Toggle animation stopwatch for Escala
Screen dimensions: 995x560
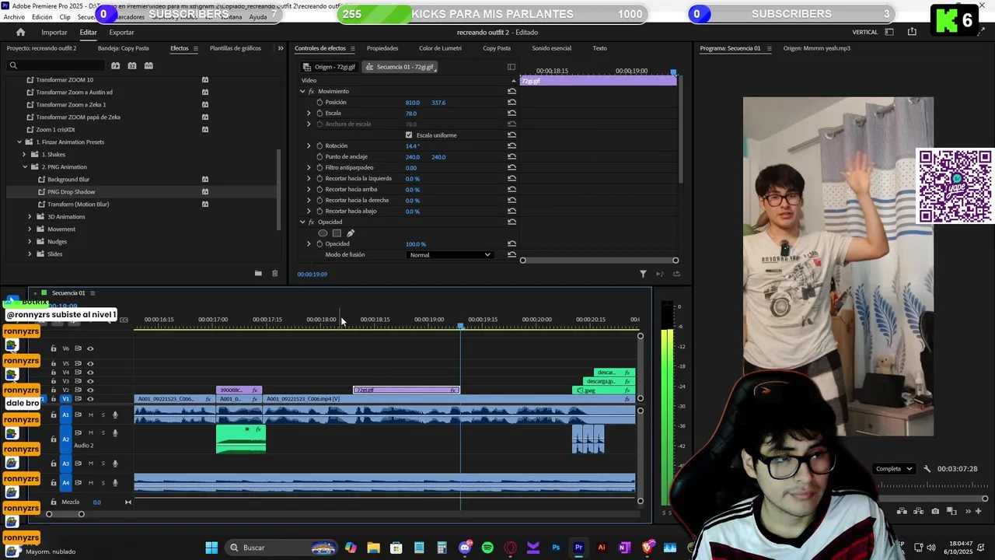point(319,113)
